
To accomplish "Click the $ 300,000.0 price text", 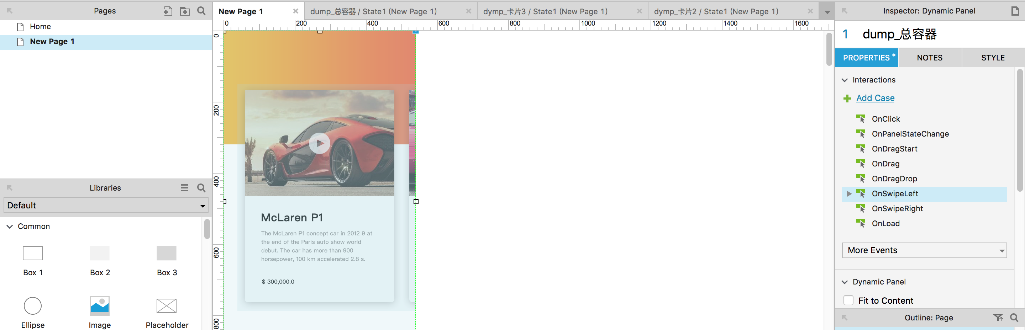I will tap(278, 282).
